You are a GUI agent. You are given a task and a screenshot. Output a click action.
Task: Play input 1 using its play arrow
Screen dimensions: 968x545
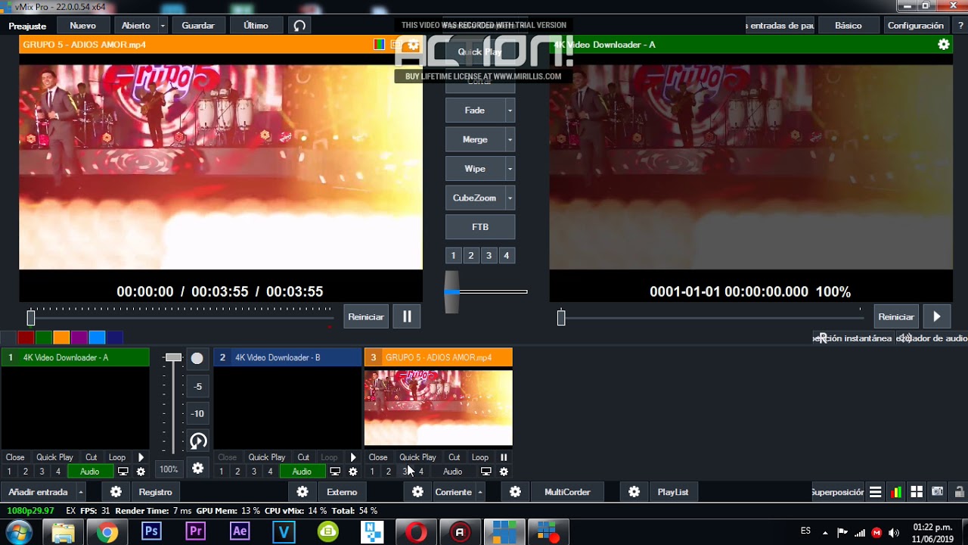click(141, 457)
